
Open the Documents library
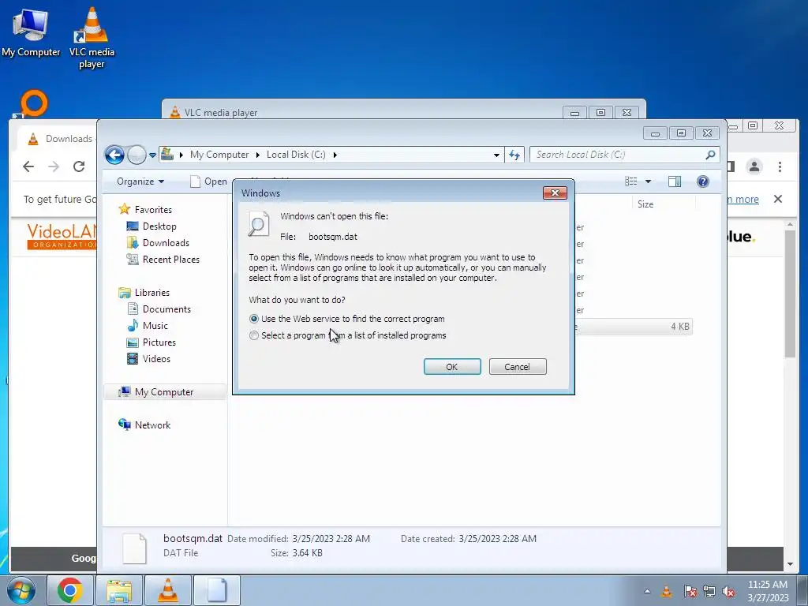(166, 309)
